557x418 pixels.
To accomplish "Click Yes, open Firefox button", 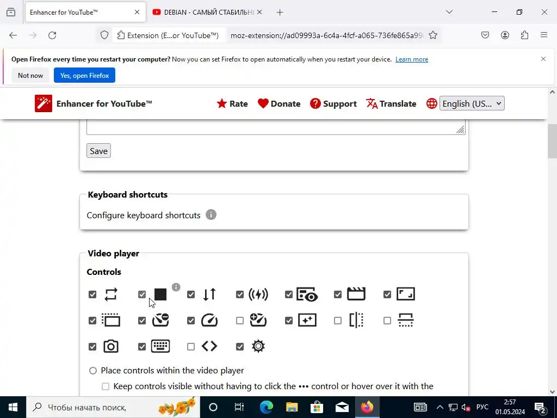I will [84, 75].
